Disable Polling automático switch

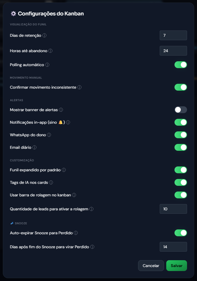(x=181, y=65)
